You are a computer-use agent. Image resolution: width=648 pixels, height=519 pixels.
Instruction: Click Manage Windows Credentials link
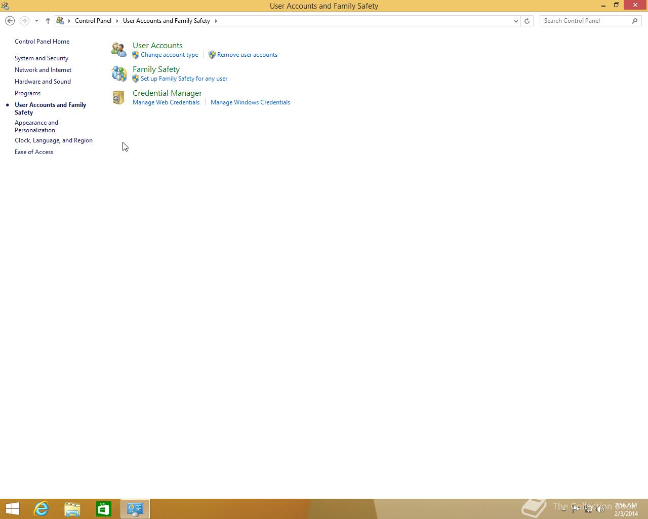click(x=250, y=102)
